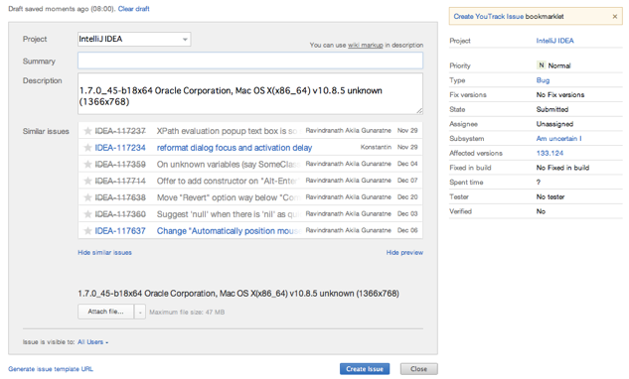Click the Dec 04 date
The height and width of the screenshot is (379, 629).
pos(407,164)
